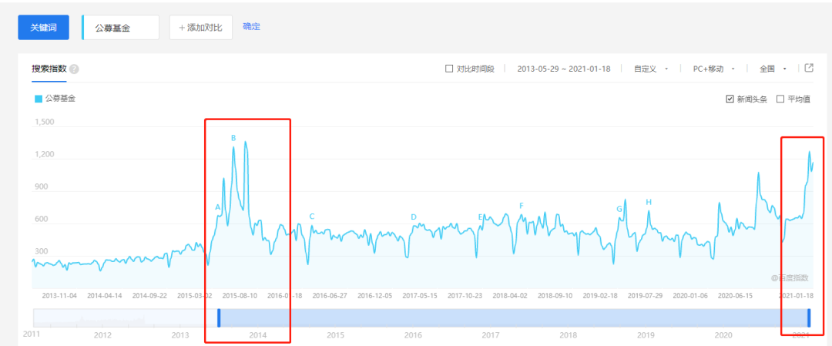
Task: Click the help icon beside 搜索指数
Action: coord(74,69)
